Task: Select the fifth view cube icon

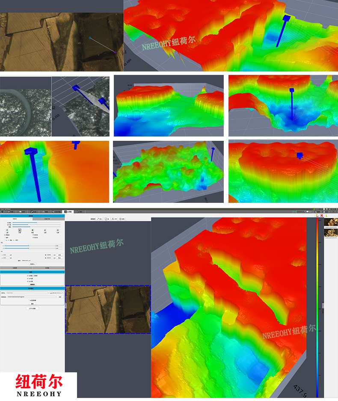Action: click(58, 230)
